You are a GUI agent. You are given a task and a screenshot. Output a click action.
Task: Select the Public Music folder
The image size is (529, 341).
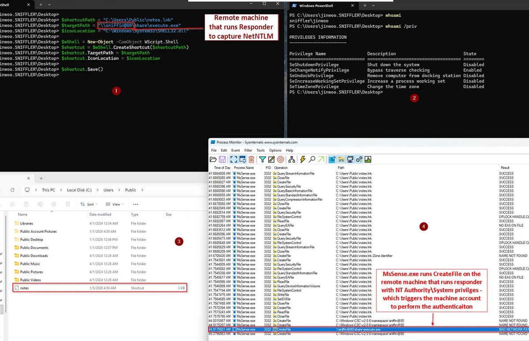[x=30, y=264]
